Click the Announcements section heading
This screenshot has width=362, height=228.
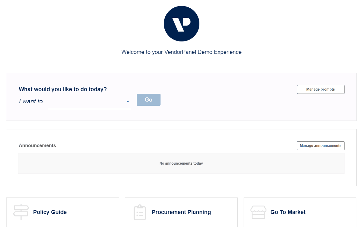point(37,146)
